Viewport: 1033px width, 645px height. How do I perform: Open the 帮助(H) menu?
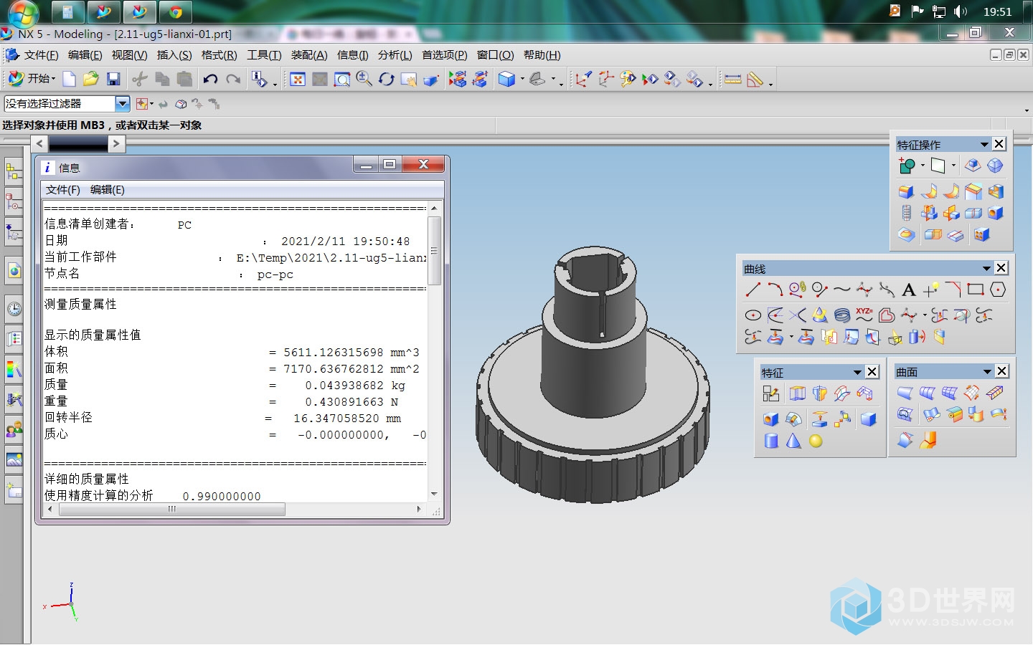(x=542, y=55)
